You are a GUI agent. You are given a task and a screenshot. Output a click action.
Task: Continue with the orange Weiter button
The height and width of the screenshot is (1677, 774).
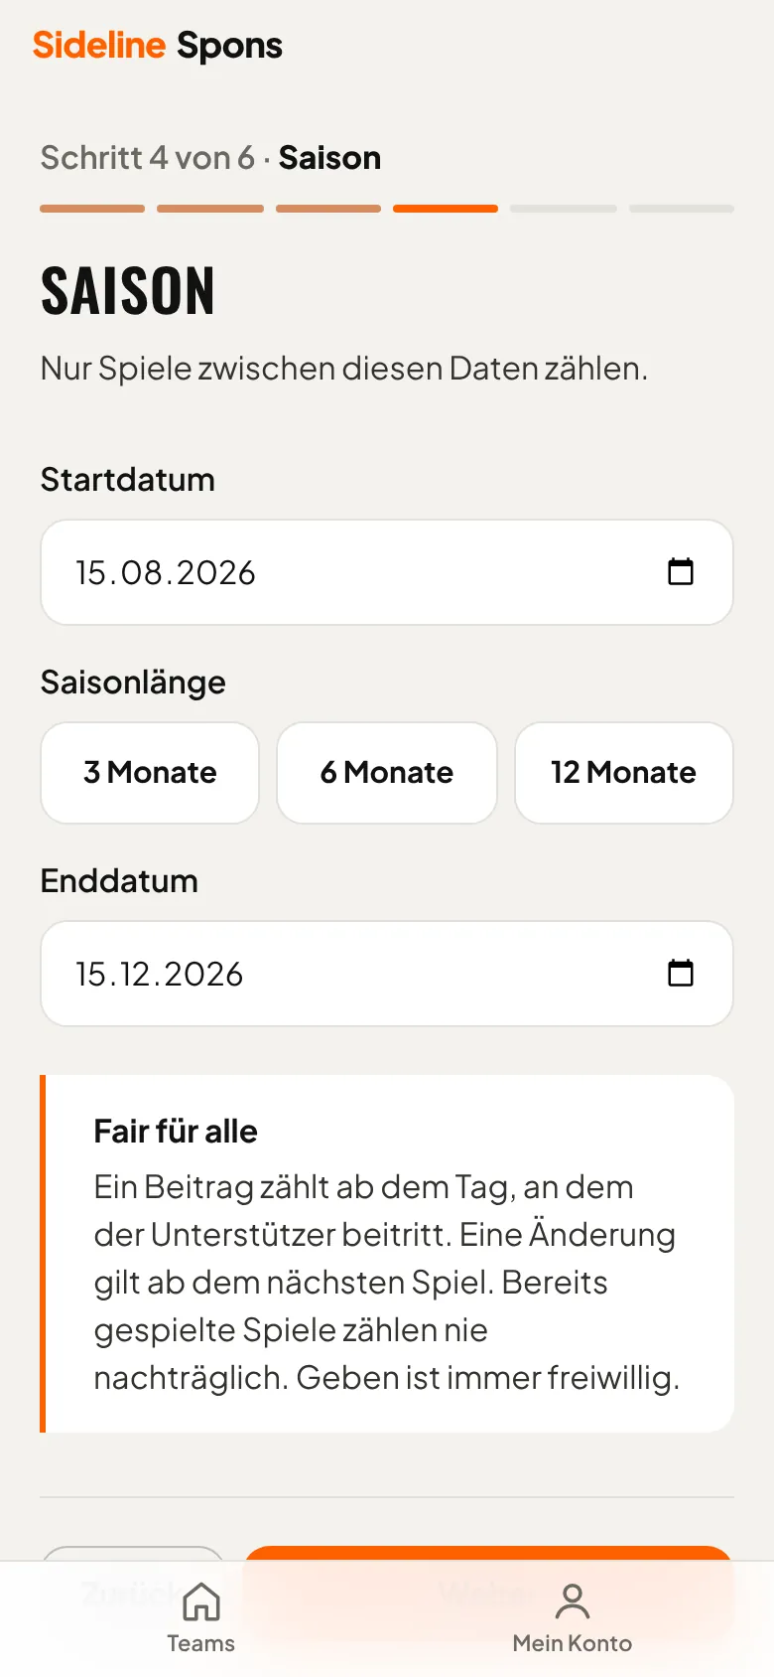488,1555
